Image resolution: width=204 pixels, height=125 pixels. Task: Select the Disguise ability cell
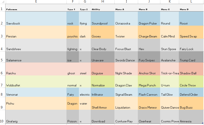coord(103,69)
